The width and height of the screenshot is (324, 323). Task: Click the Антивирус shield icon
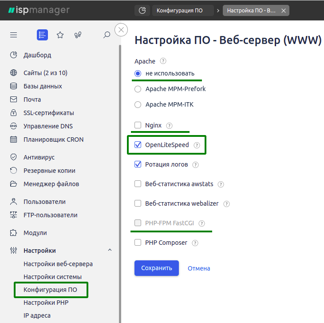tap(14, 157)
